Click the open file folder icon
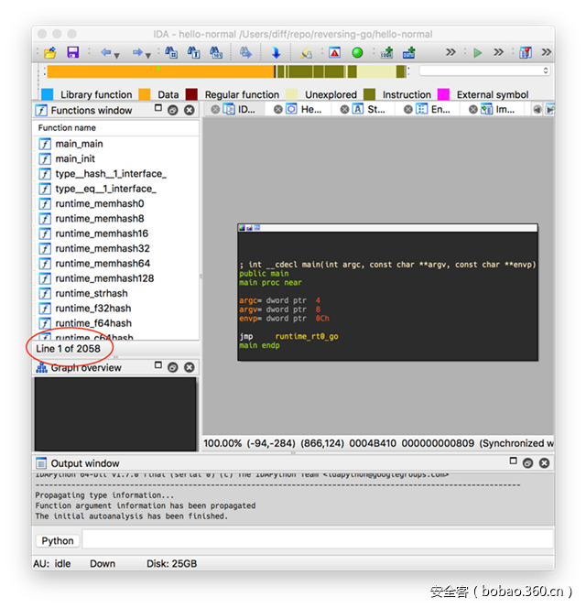This screenshot has height=608, width=586. pyautogui.click(x=50, y=53)
